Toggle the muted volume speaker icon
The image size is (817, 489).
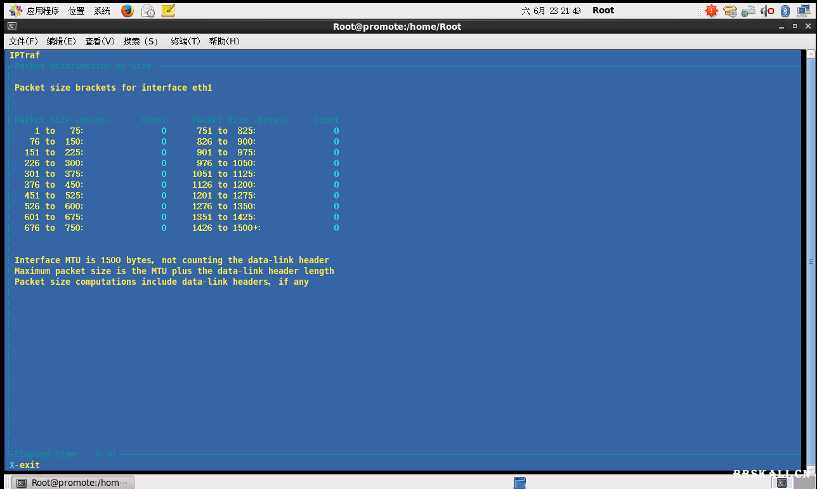[x=767, y=10]
